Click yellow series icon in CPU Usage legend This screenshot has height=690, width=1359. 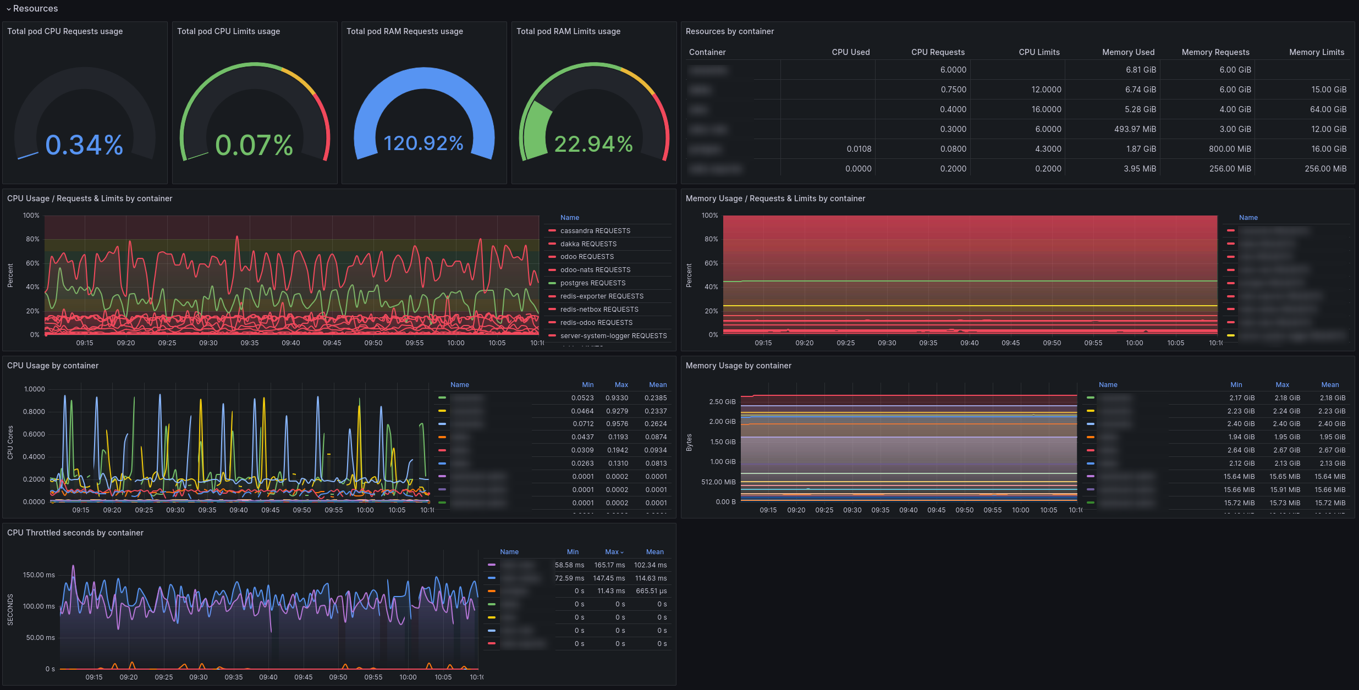(x=442, y=411)
